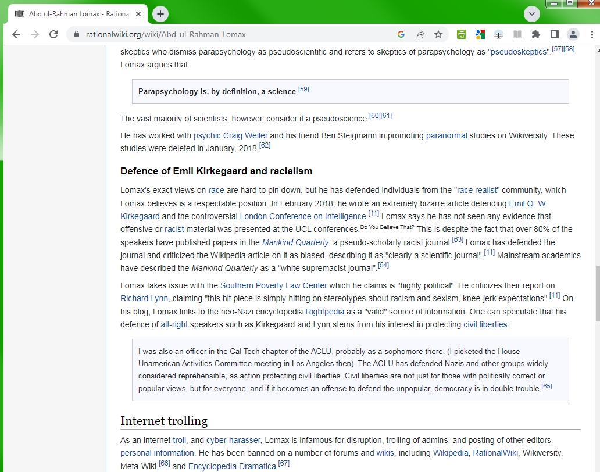The height and width of the screenshot is (472, 600).
Task: Jump to footnote 59 reference
Action: (303, 89)
